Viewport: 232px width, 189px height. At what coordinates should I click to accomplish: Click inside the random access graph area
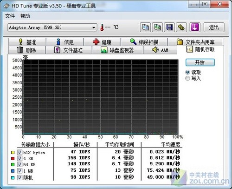pos(101,97)
